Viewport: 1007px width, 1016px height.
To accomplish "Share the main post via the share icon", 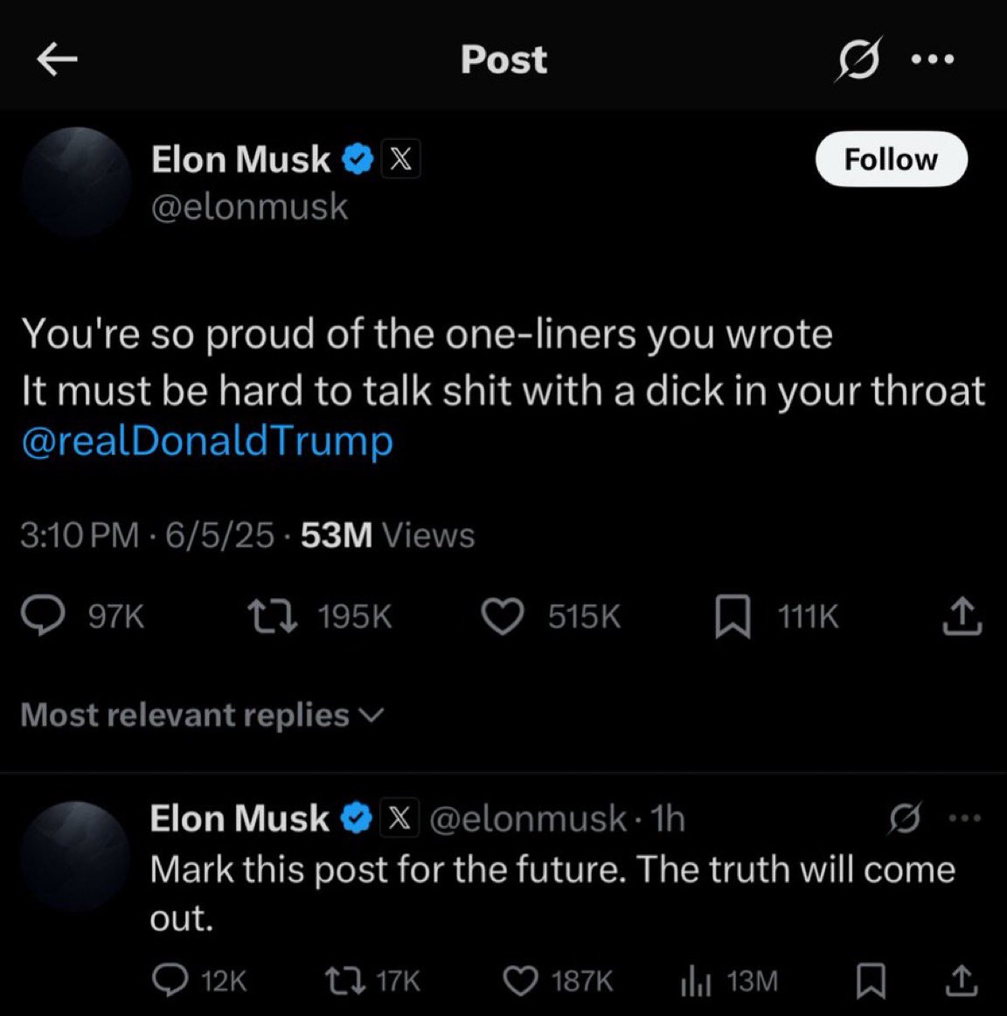I will (962, 616).
